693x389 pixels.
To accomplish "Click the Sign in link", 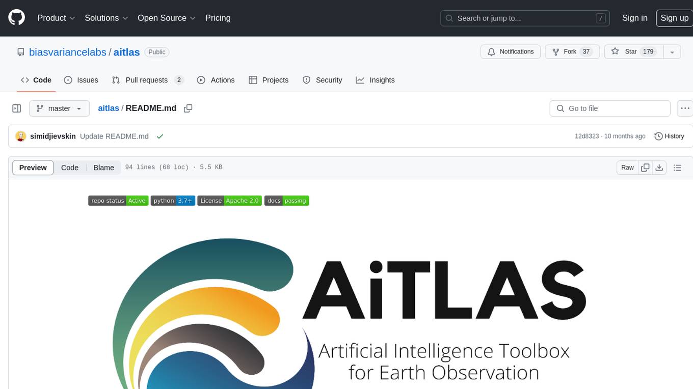I will 634,18.
